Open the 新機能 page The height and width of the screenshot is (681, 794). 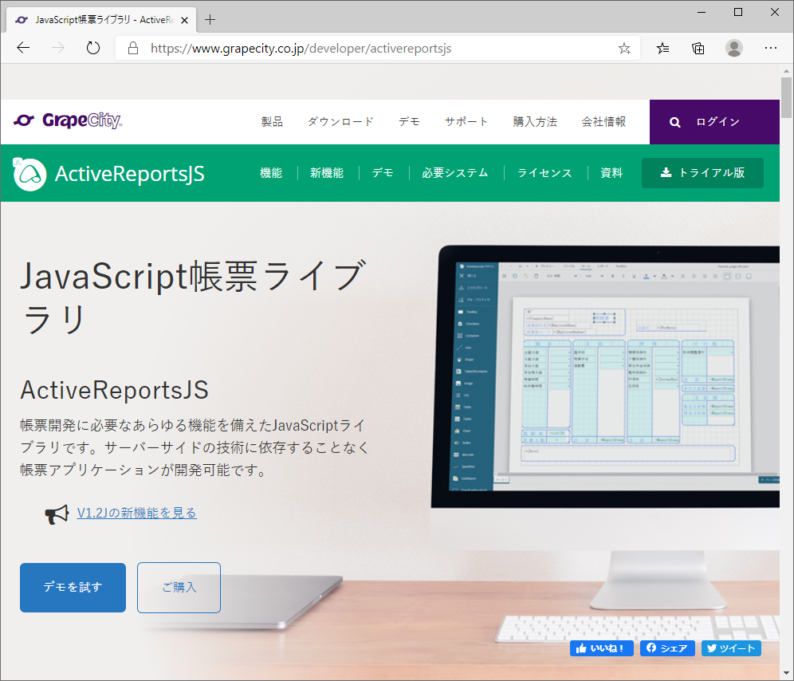pos(327,173)
